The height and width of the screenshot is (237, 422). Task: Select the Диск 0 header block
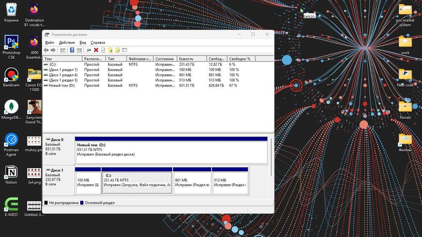58,149
